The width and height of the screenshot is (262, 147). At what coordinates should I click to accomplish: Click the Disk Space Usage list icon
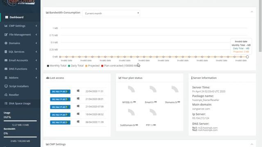[6, 103]
